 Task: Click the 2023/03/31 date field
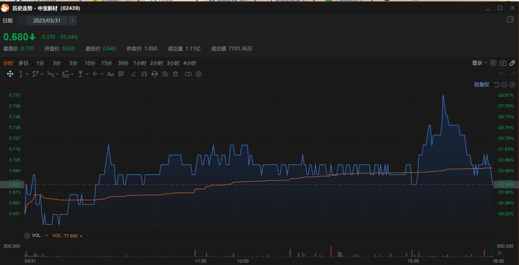(x=47, y=21)
